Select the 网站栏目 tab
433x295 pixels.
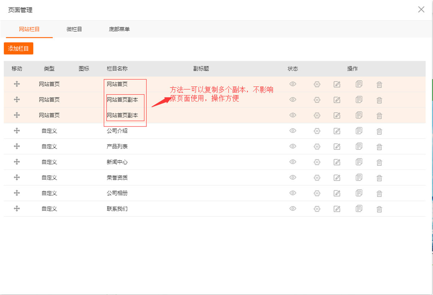29,29
